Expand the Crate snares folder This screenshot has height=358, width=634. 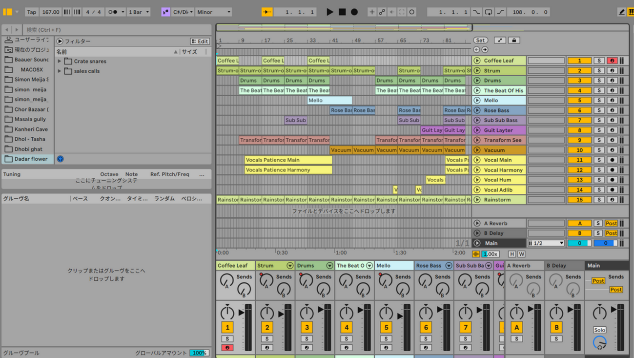point(60,61)
